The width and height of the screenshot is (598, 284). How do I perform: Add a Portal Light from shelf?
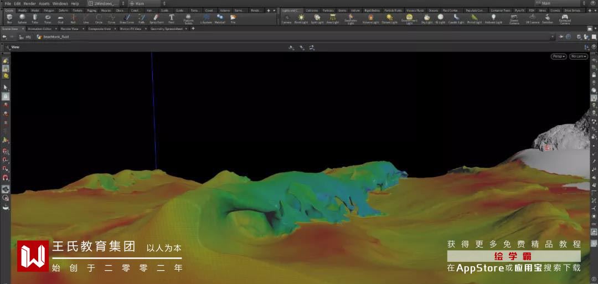pyautogui.click(x=475, y=19)
